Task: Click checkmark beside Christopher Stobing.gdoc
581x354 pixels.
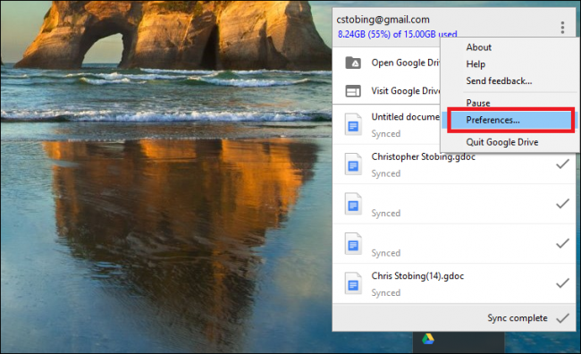Action: coord(562,164)
